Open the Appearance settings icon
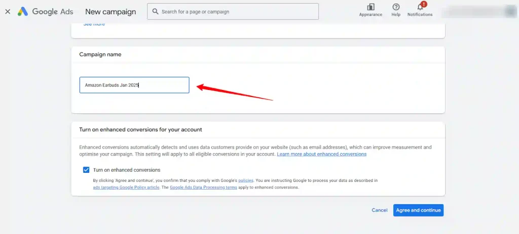519x234 pixels. [x=370, y=7]
